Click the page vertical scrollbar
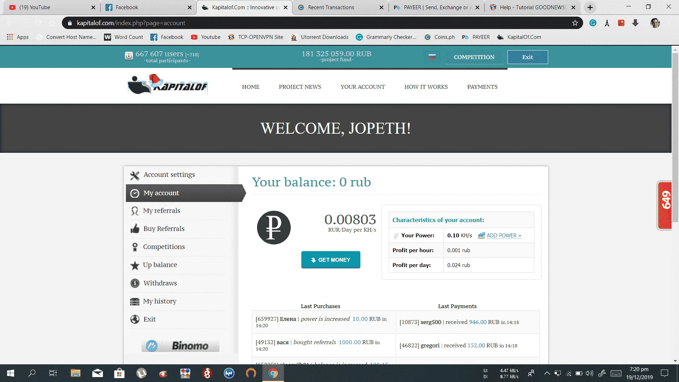This screenshot has width=679, height=382. coord(675,138)
